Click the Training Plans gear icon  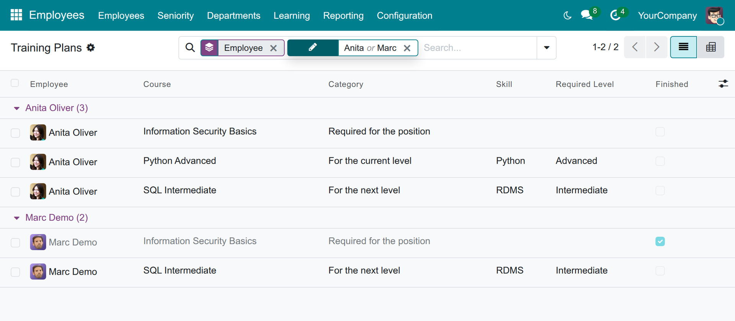tap(91, 47)
